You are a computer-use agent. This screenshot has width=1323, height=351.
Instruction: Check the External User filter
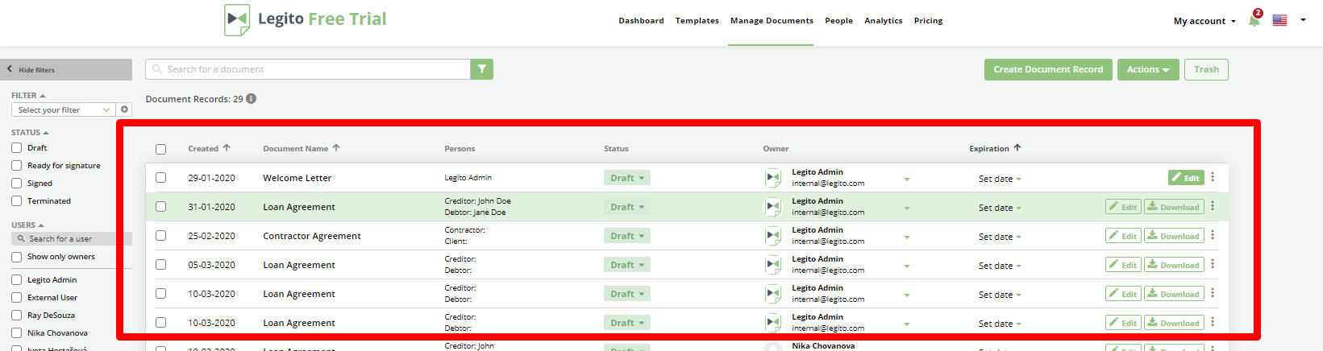[16, 297]
